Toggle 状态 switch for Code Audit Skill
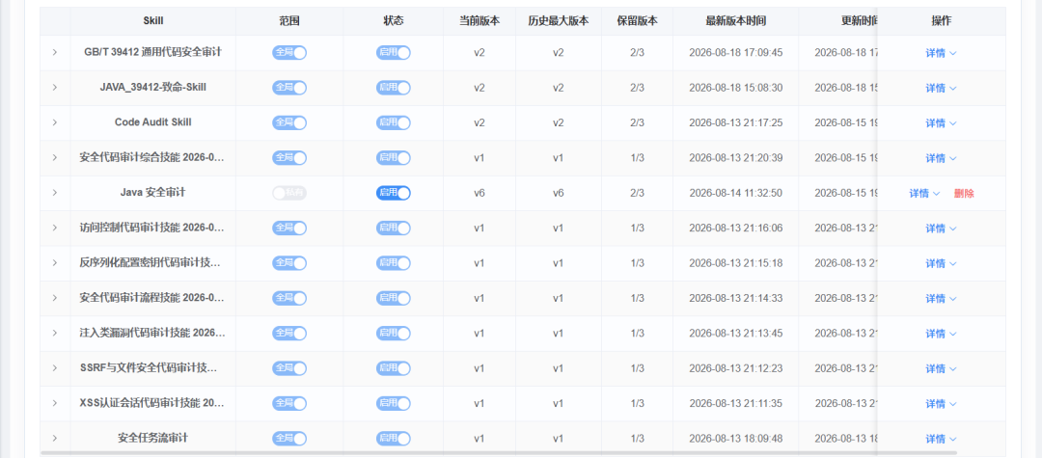1042x458 pixels. click(394, 122)
